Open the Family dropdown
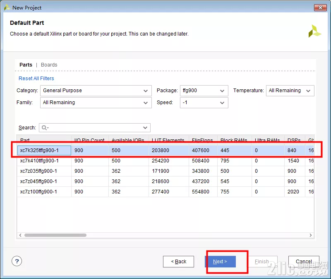 pos(96,103)
